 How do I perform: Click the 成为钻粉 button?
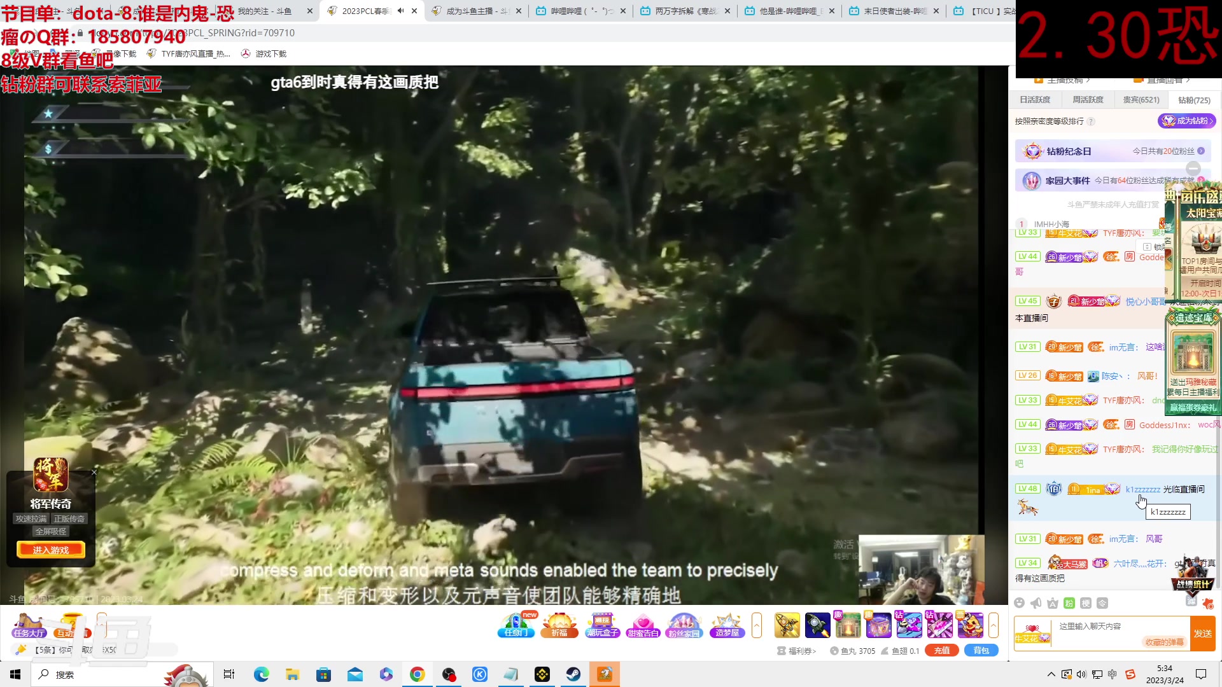1187,121
